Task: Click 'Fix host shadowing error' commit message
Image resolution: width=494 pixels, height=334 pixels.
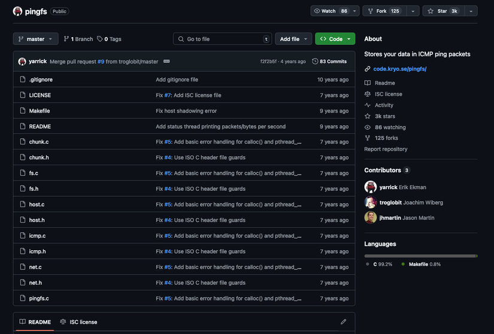Action: (186, 111)
